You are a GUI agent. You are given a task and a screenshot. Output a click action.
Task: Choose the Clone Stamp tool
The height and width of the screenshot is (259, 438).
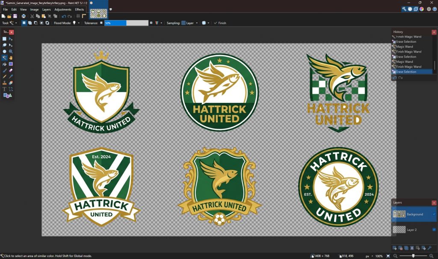click(5, 83)
